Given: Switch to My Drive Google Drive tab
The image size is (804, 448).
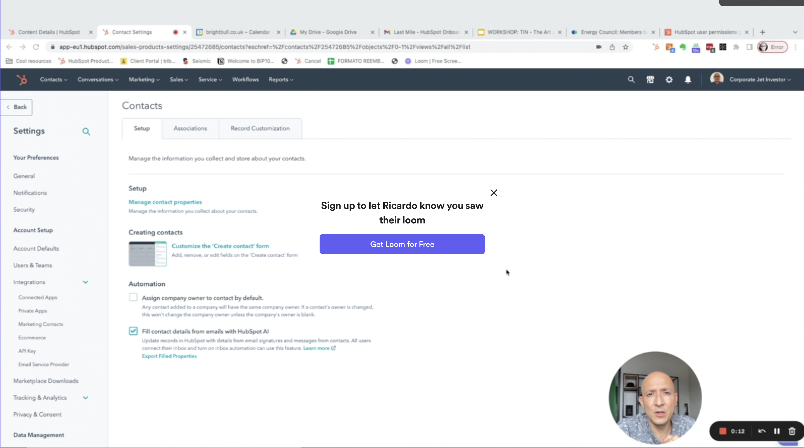Looking at the screenshot, I should click(x=328, y=32).
